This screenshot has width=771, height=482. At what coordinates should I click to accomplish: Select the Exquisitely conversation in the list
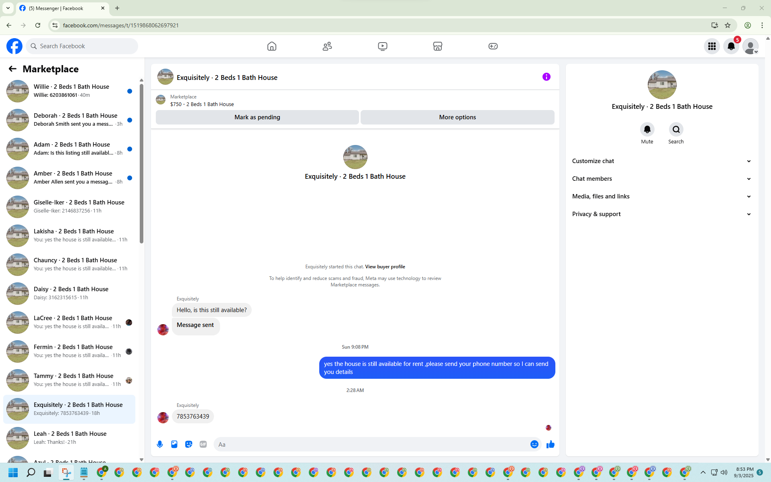(x=69, y=409)
